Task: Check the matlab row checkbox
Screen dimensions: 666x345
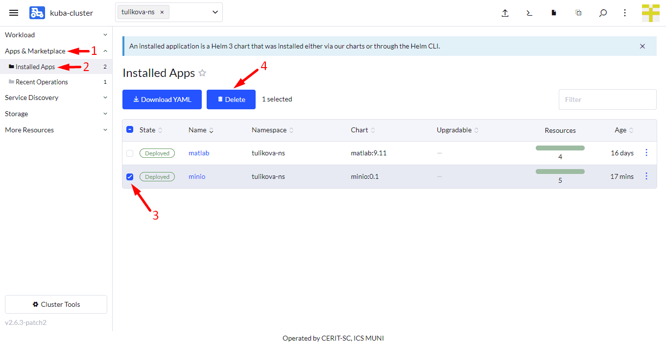Action: (130, 153)
